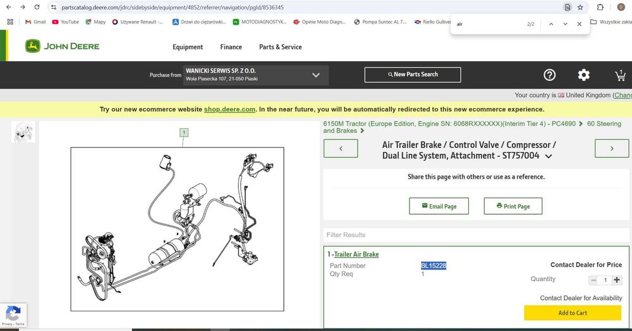Open the Riello Gulliver bookmark
Image resolution: width=632 pixels, height=331 pixels.
[432, 21]
